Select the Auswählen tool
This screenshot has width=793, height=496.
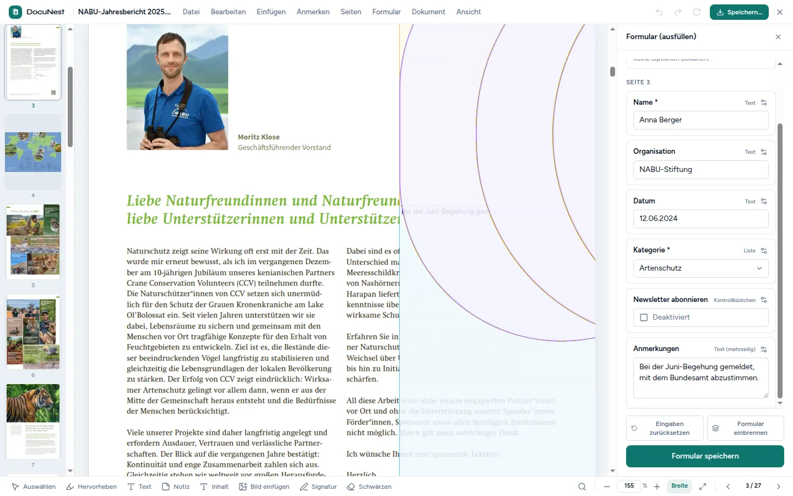point(34,487)
